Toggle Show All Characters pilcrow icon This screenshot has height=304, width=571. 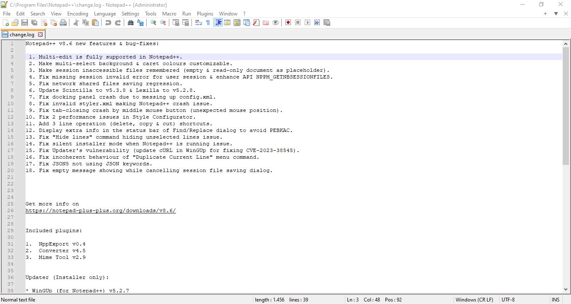(208, 23)
